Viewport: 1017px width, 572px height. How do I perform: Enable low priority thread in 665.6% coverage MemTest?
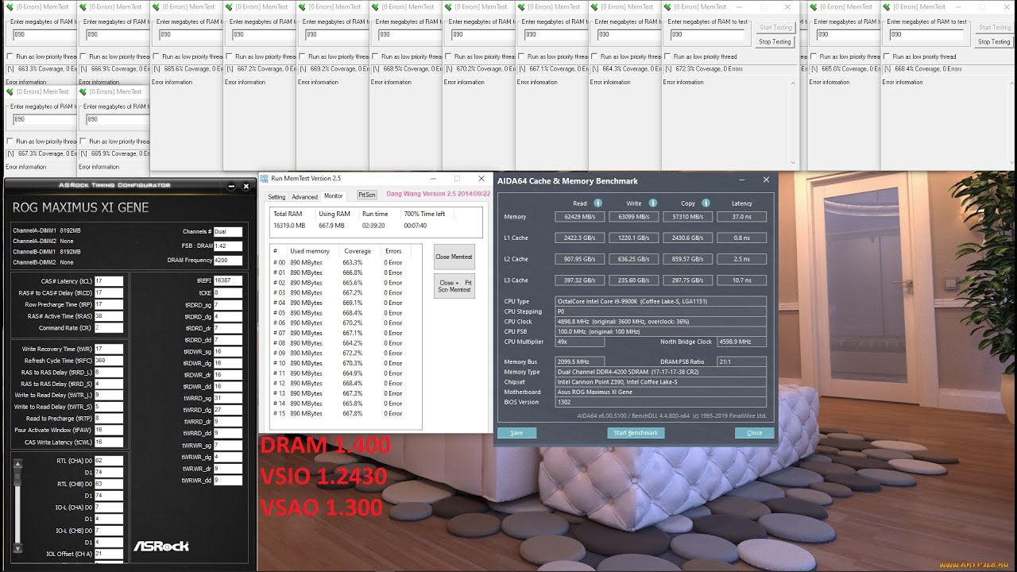[x=156, y=56]
